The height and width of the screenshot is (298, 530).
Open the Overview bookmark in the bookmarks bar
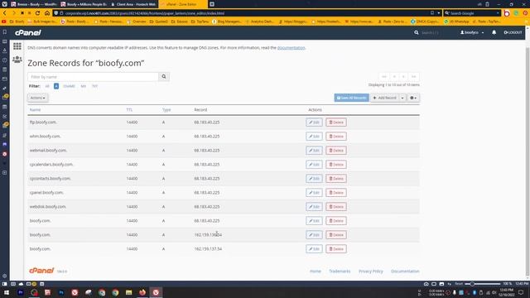click(136, 22)
